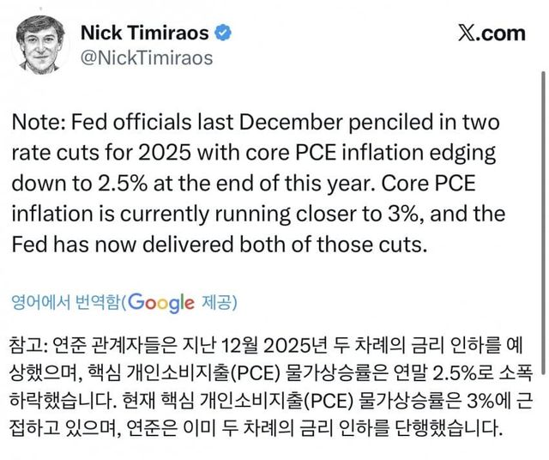549x460 pixels.
Task: Open the Nick Timiraos display name
Action: pos(144,33)
